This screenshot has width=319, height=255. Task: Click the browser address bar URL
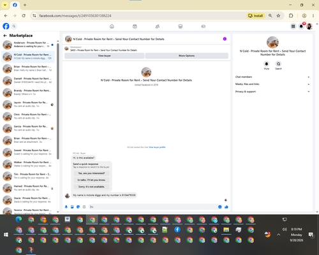point(75,16)
